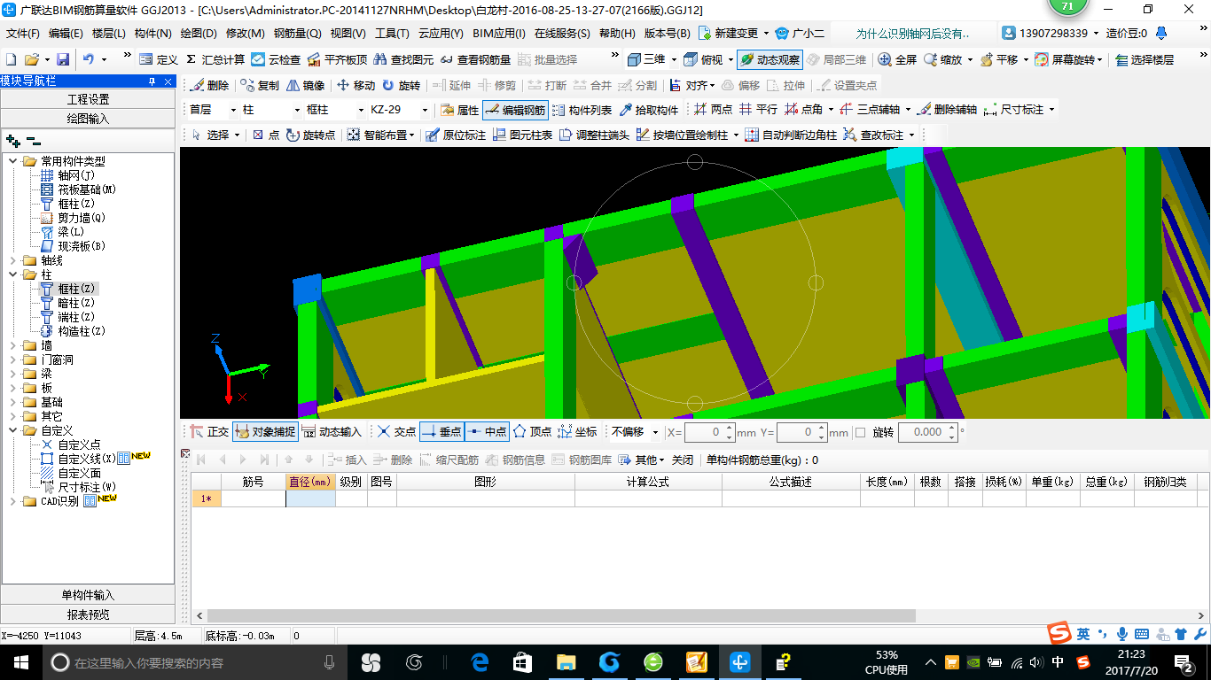Screen dimensions: 1211x680
Task: Open 属性 properties panel
Action: (459, 110)
